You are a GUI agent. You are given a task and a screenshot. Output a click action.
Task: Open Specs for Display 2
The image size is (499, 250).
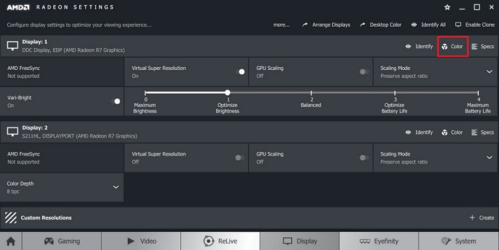[482, 132]
